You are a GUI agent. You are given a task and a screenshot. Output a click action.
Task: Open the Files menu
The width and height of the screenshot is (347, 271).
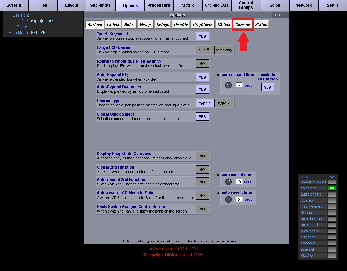click(x=43, y=5)
